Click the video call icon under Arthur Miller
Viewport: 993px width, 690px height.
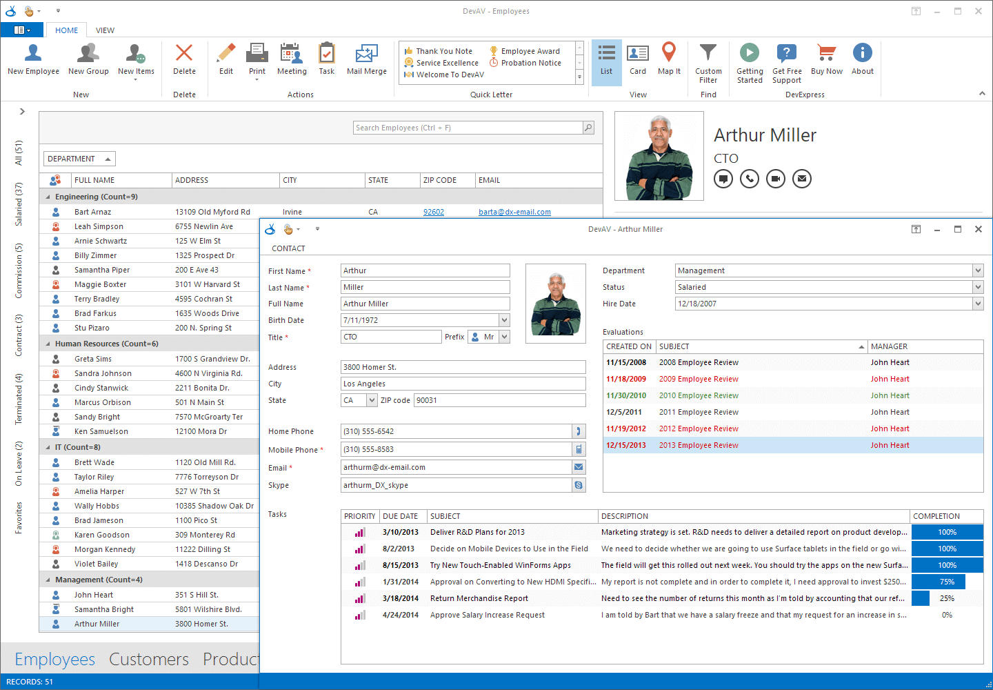point(776,179)
